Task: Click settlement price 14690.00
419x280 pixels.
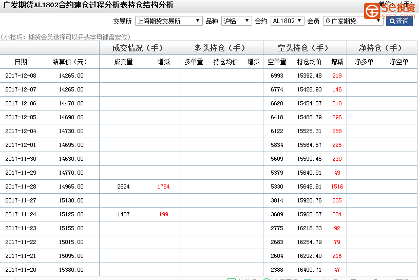Action: coord(71,118)
